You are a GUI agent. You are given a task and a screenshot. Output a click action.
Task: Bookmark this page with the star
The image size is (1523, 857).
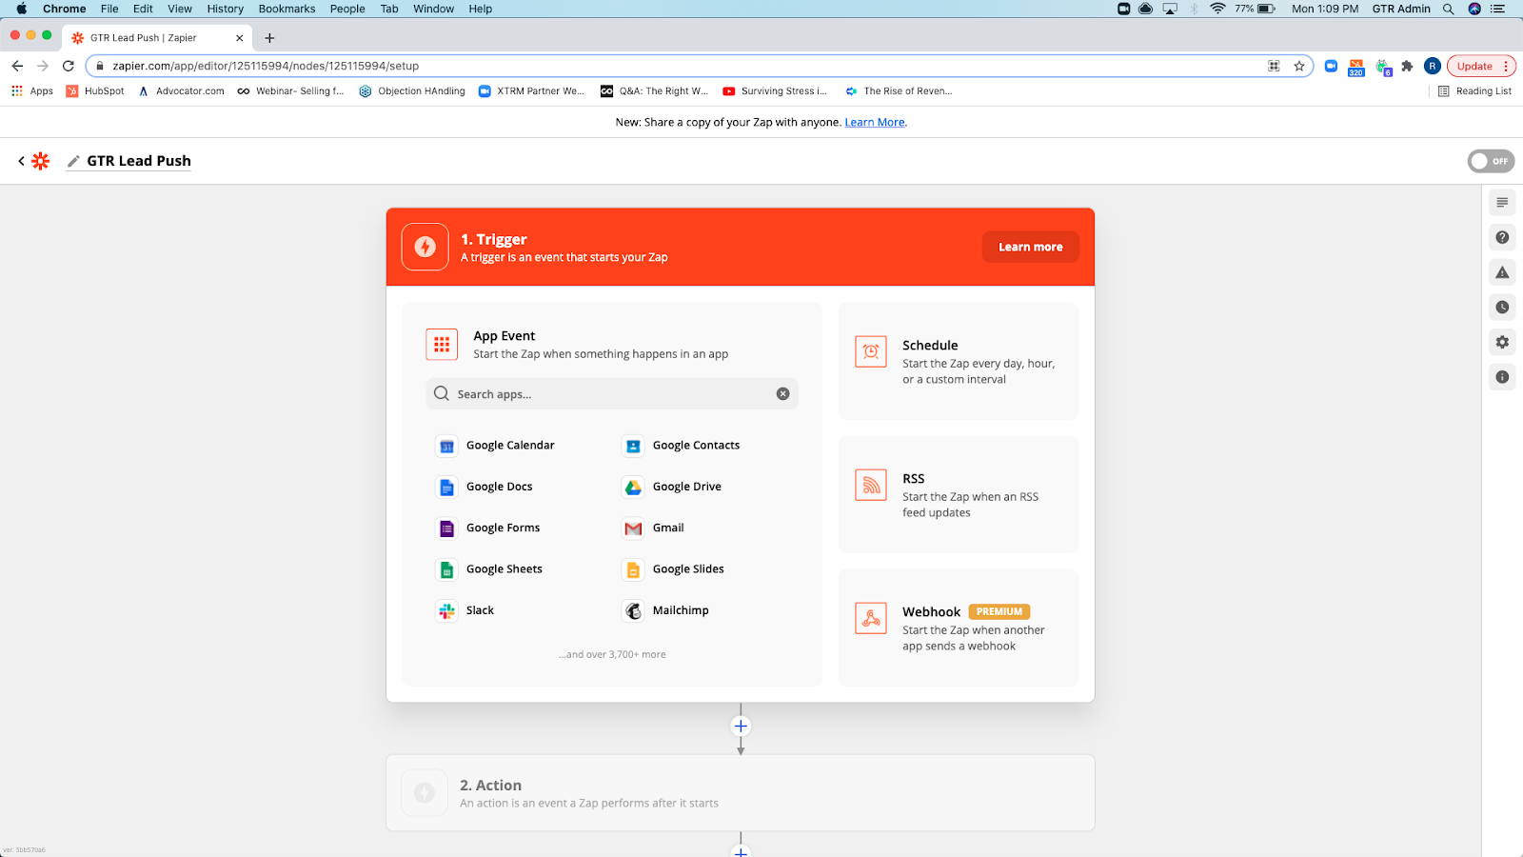1299,66
